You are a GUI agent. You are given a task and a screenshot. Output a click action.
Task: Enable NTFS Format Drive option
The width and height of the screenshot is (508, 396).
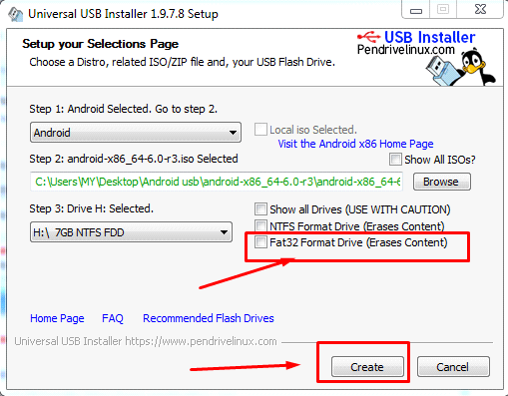260,225
